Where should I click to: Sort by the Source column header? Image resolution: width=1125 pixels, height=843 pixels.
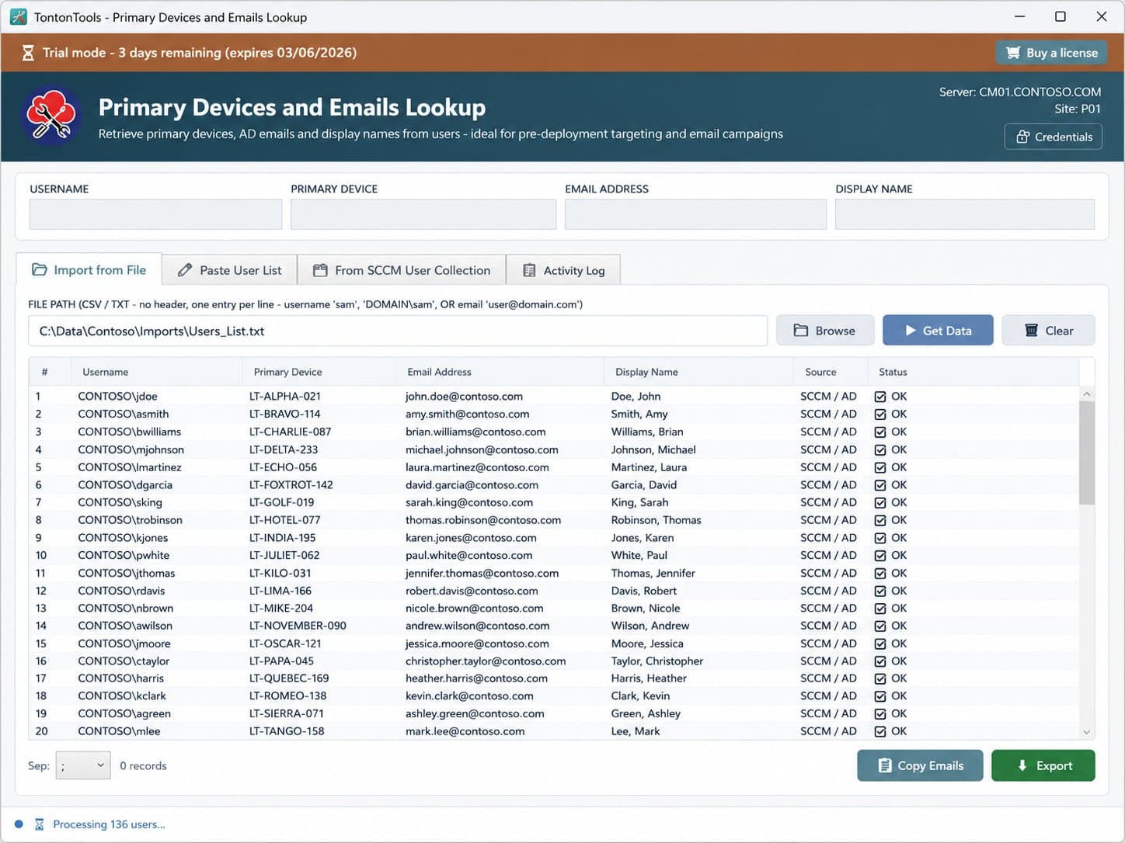pyautogui.click(x=831, y=372)
